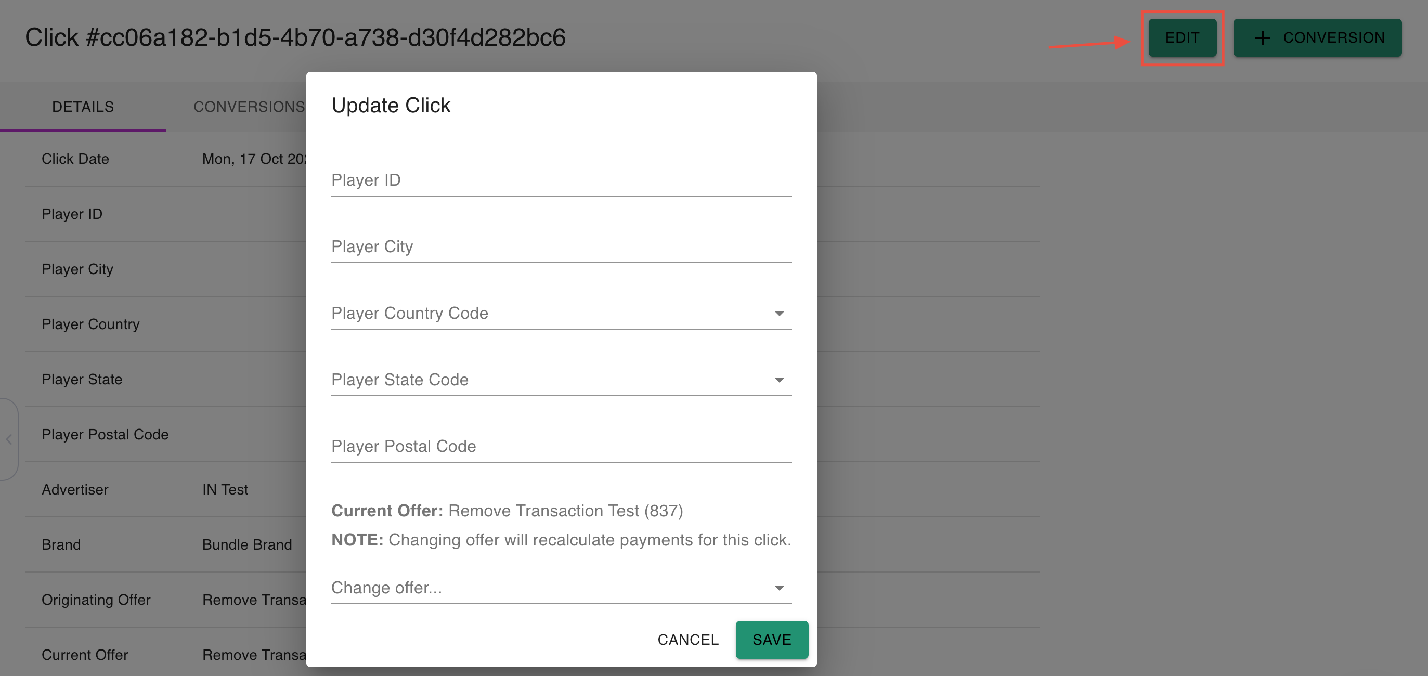Click the Bundle Brand value
Screen dimensions: 1428x676
(247, 544)
